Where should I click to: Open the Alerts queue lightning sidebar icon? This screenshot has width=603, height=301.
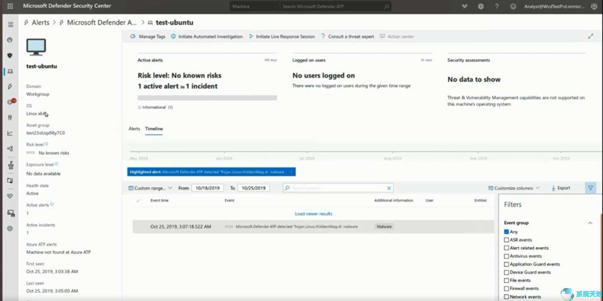point(10,87)
